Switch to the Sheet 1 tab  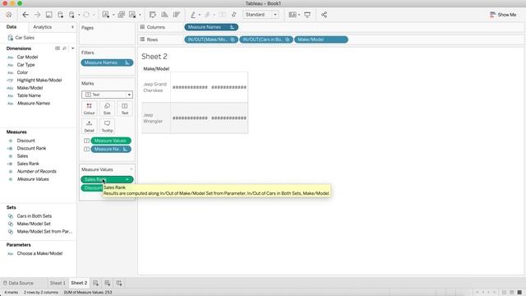click(58, 283)
